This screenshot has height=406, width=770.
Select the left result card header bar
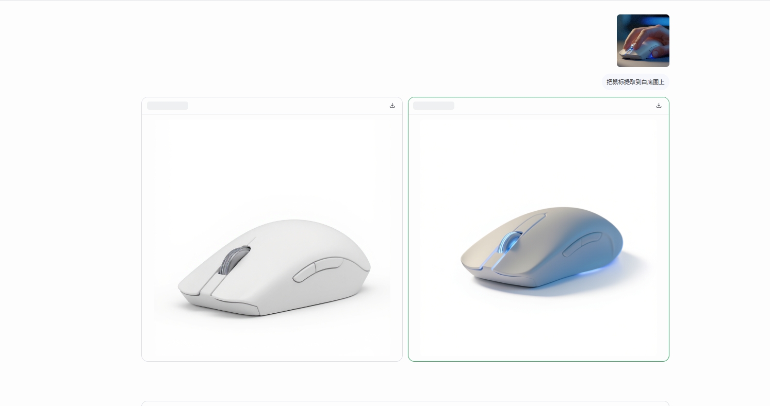tap(272, 106)
